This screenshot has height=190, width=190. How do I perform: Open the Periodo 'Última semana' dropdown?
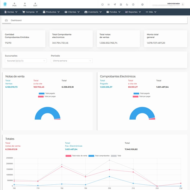coord(72,61)
